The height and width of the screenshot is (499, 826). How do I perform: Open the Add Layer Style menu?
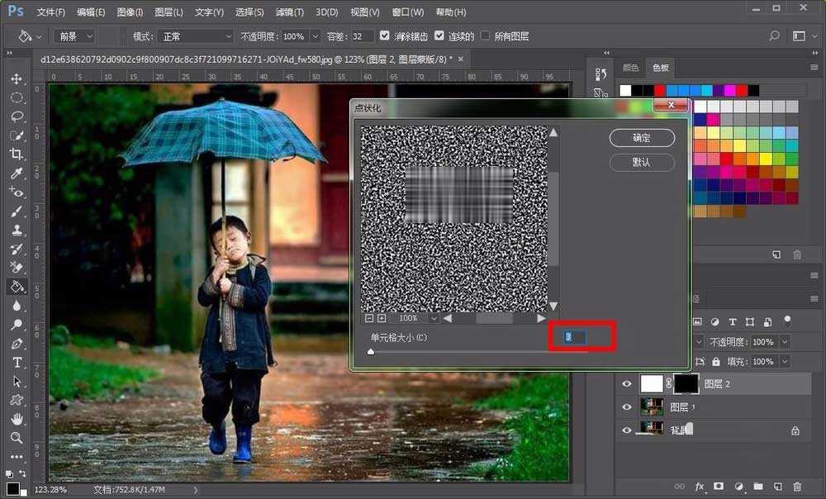[x=699, y=487]
